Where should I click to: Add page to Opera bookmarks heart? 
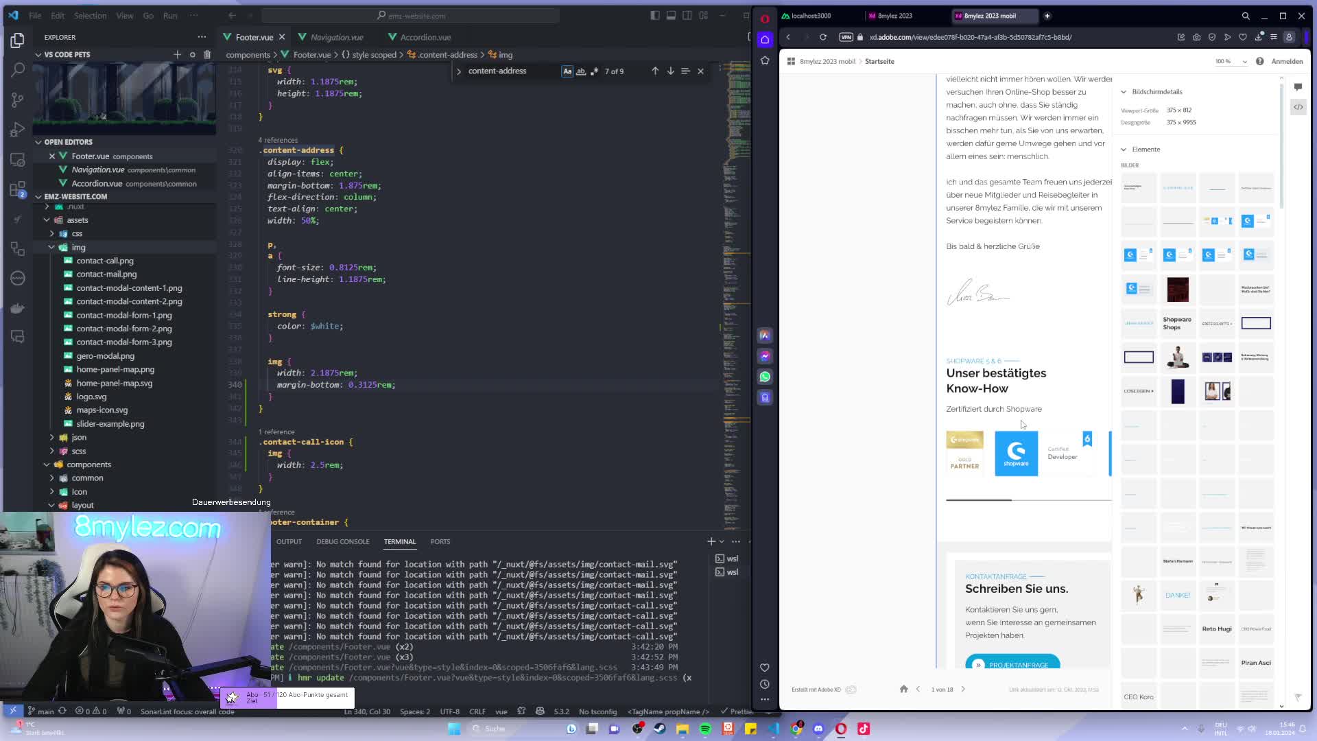click(x=1242, y=38)
